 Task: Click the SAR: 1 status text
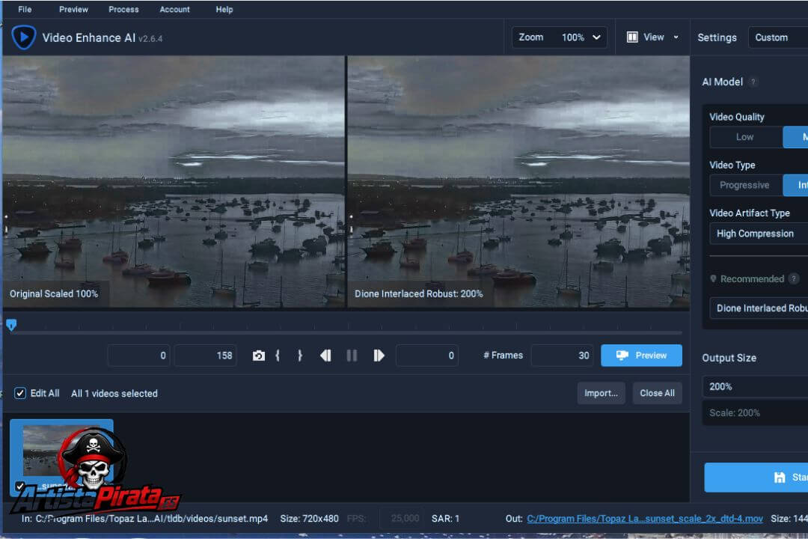pyautogui.click(x=445, y=518)
